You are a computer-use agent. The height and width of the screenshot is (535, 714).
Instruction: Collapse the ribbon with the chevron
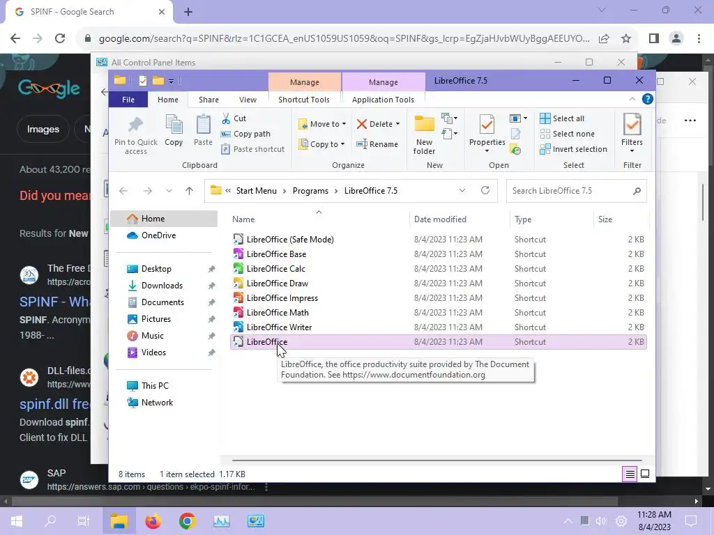pyautogui.click(x=632, y=99)
